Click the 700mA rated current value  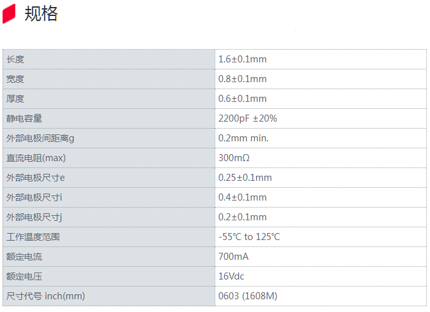point(233,257)
